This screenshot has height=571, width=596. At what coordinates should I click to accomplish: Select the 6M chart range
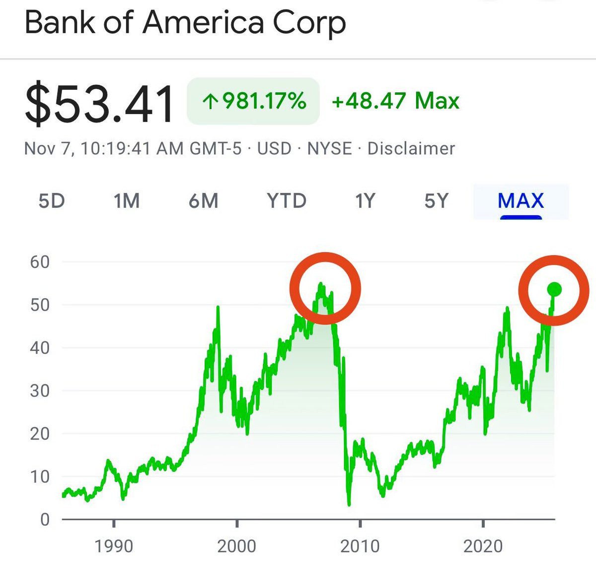pos(203,201)
